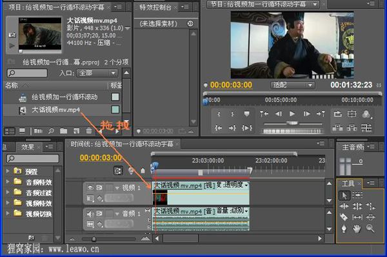Click the Lift button
The height and width of the screenshot is (257, 387).
click(337, 128)
